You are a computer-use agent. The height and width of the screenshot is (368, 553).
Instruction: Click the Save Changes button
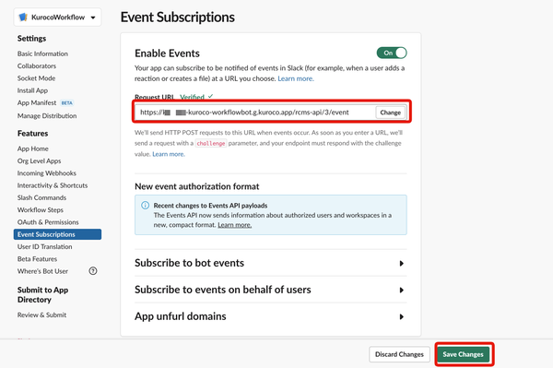463,354
